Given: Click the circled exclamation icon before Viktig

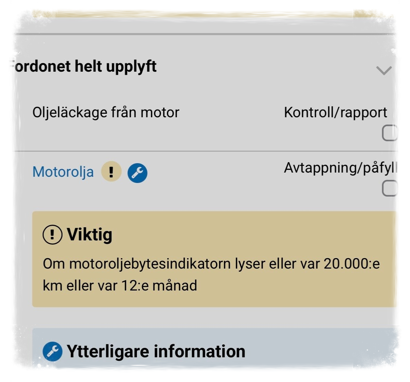Looking at the screenshot, I should coord(53,234).
